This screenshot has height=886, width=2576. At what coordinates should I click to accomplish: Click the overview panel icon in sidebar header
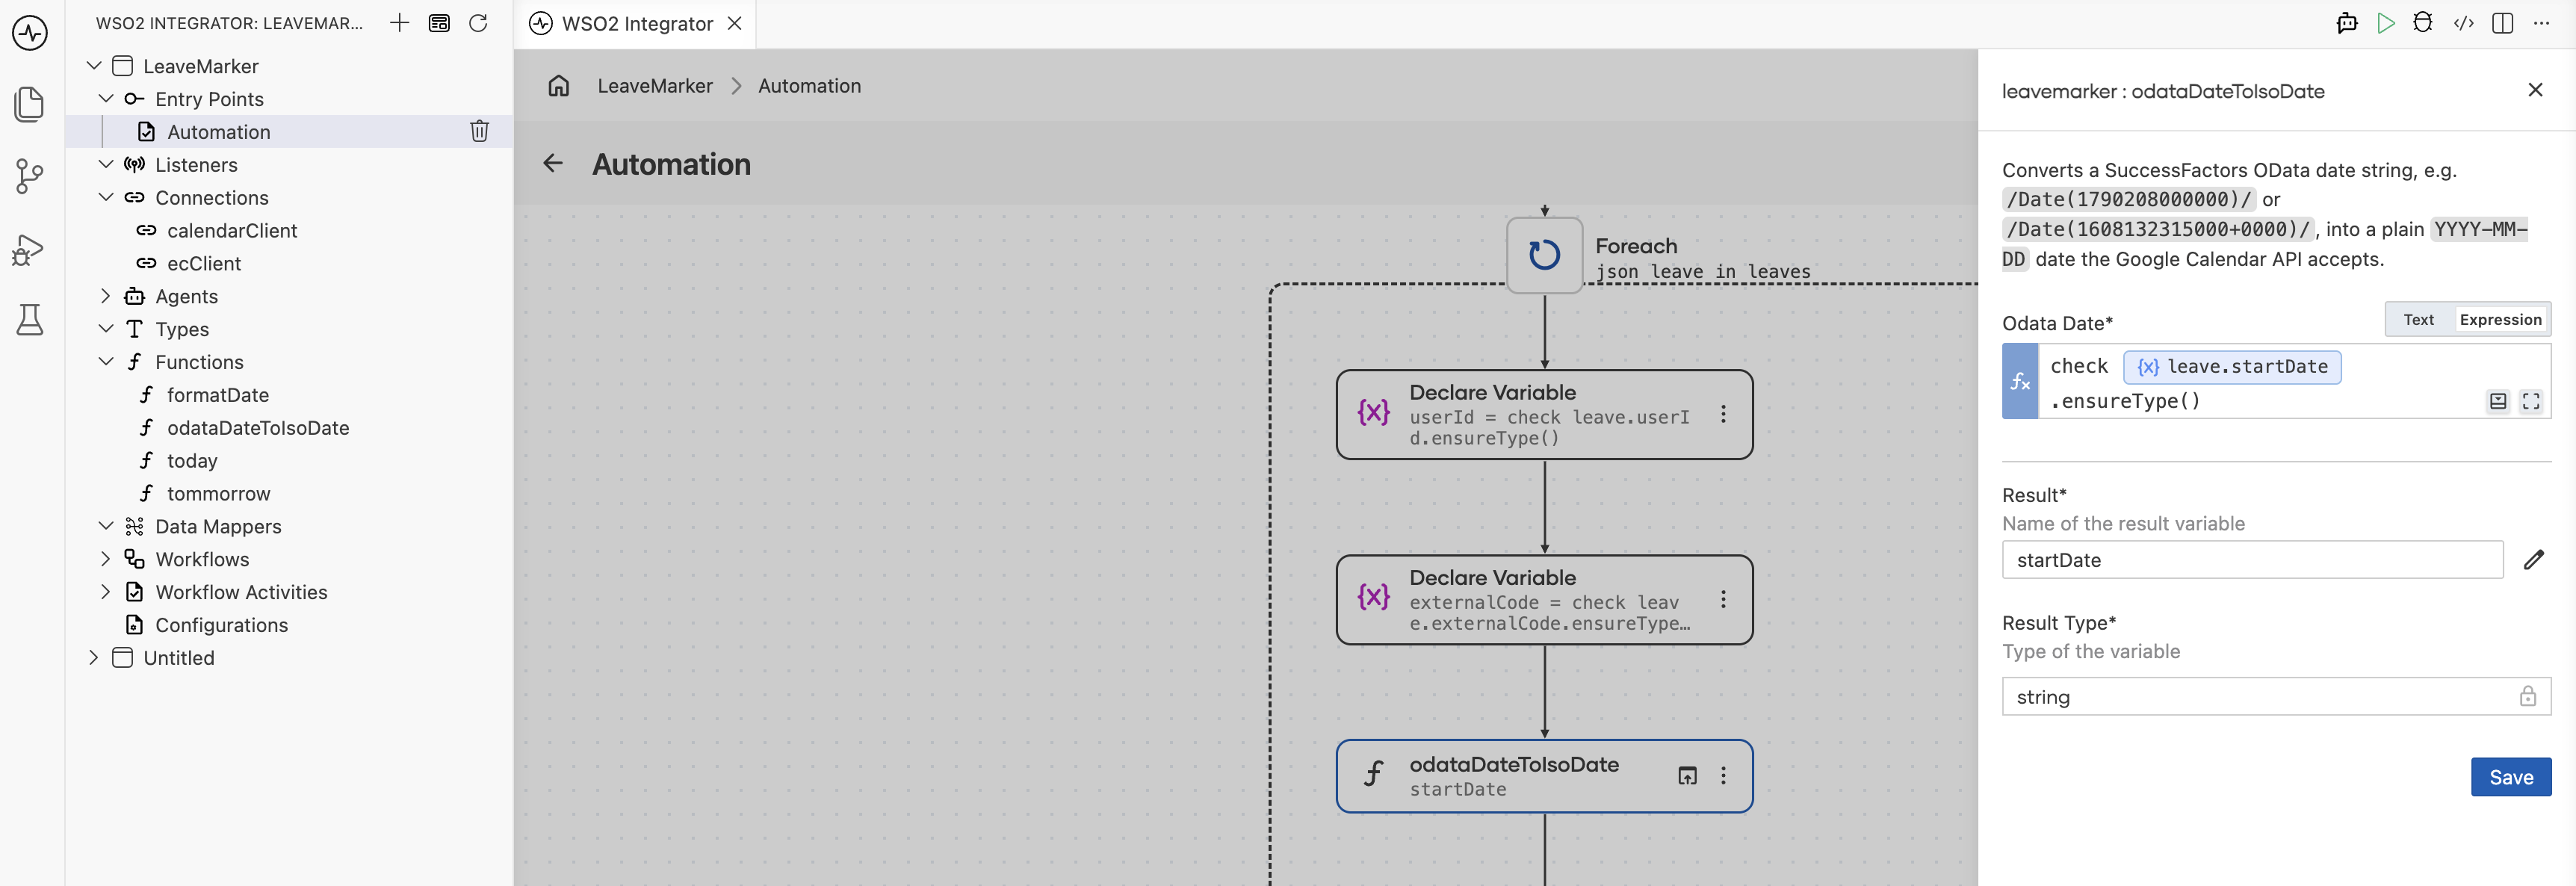(x=439, y=23)
